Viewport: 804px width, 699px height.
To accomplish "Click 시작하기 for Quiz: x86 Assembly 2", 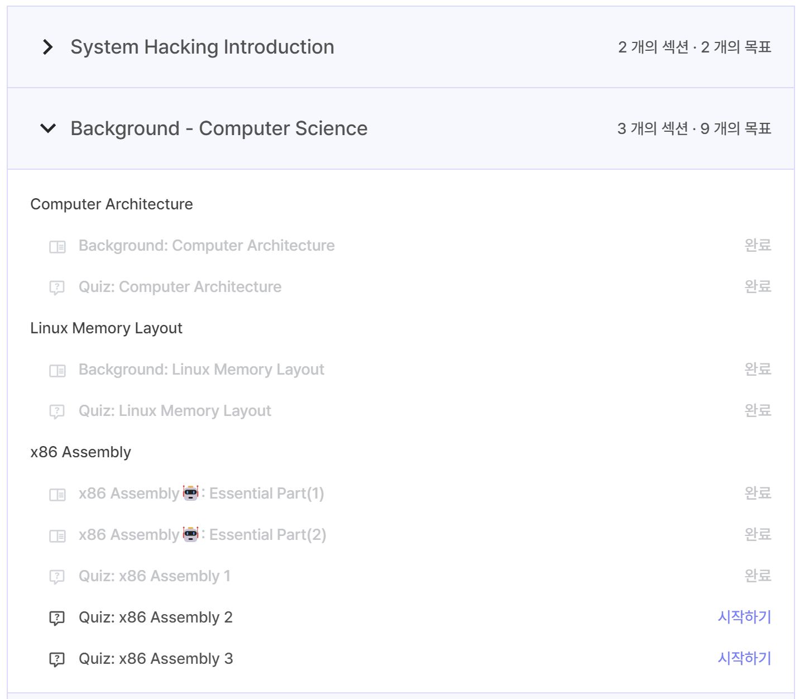I will (744, 617).
